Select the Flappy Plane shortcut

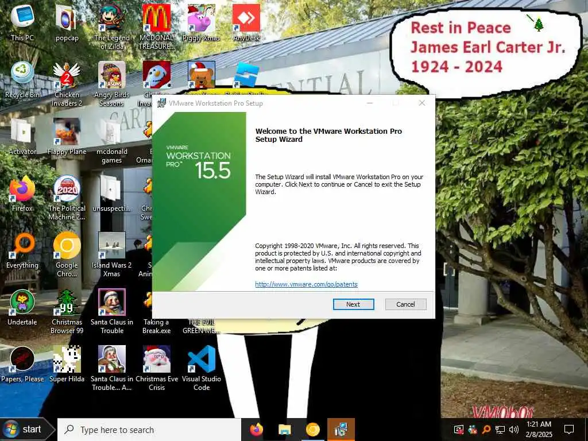coord(67,137)
